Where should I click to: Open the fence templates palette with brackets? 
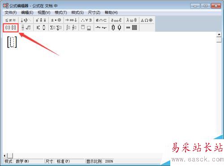[x=11, y=28]
